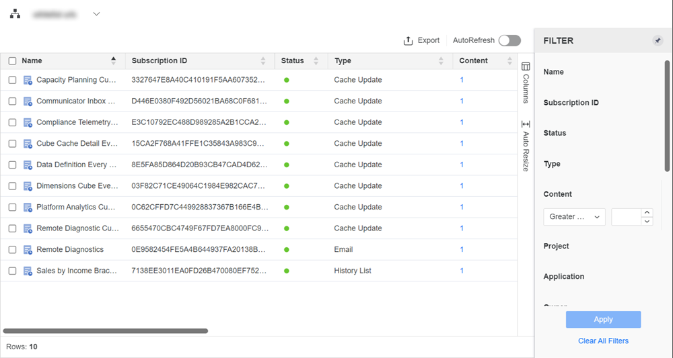Click the Status column sort icon

click(316, 61)
